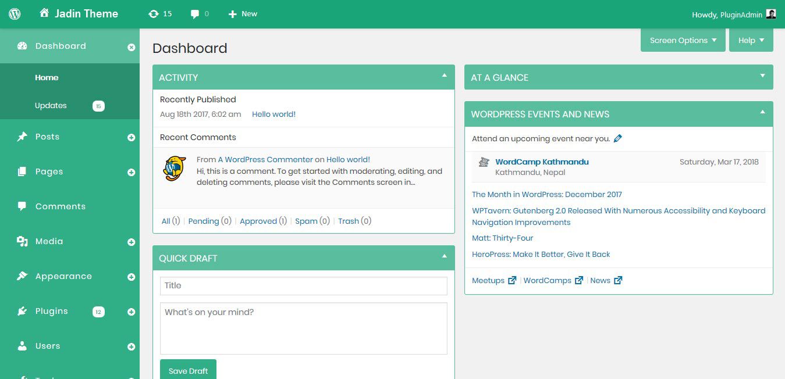Filter comments by Pending
Image resolution: width=785 pixels, height=379 pixels.
204,221
